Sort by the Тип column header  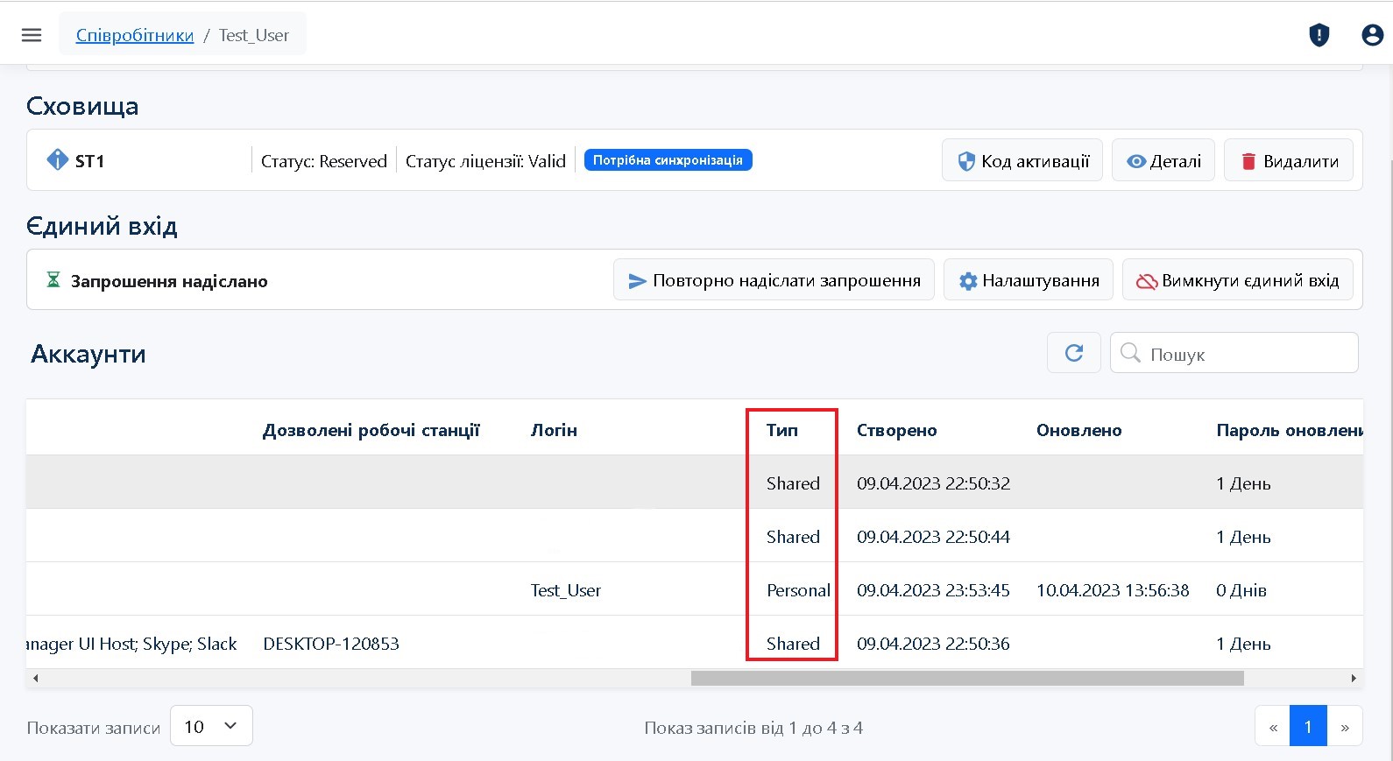coord(781,430)
